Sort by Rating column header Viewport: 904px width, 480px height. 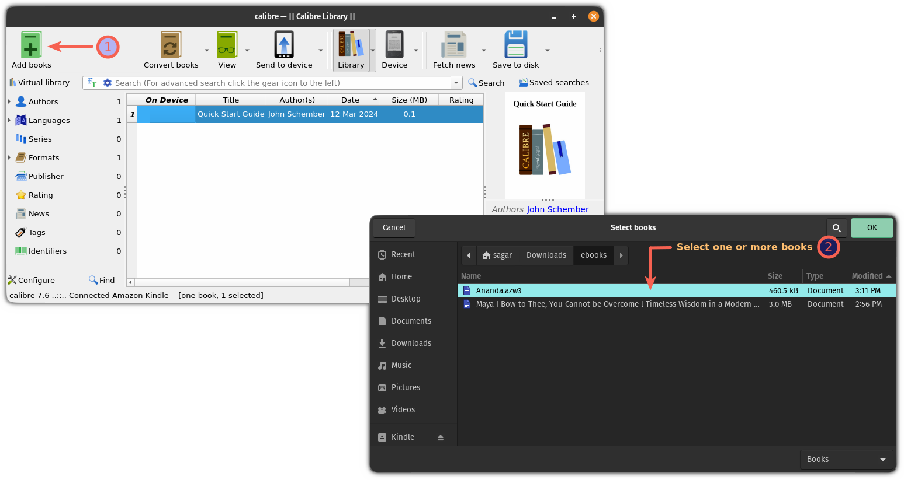tap(461, 100)
